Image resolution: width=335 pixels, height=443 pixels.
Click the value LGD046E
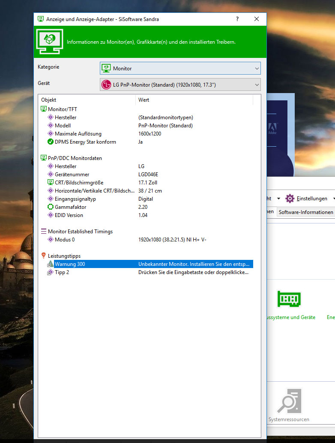(x=148, y=174)
